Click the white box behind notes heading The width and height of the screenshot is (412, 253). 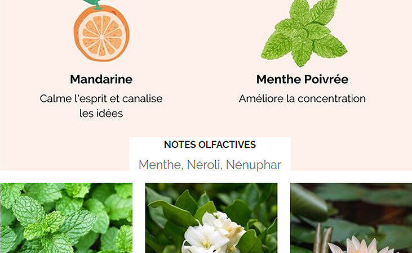(210, 154)
